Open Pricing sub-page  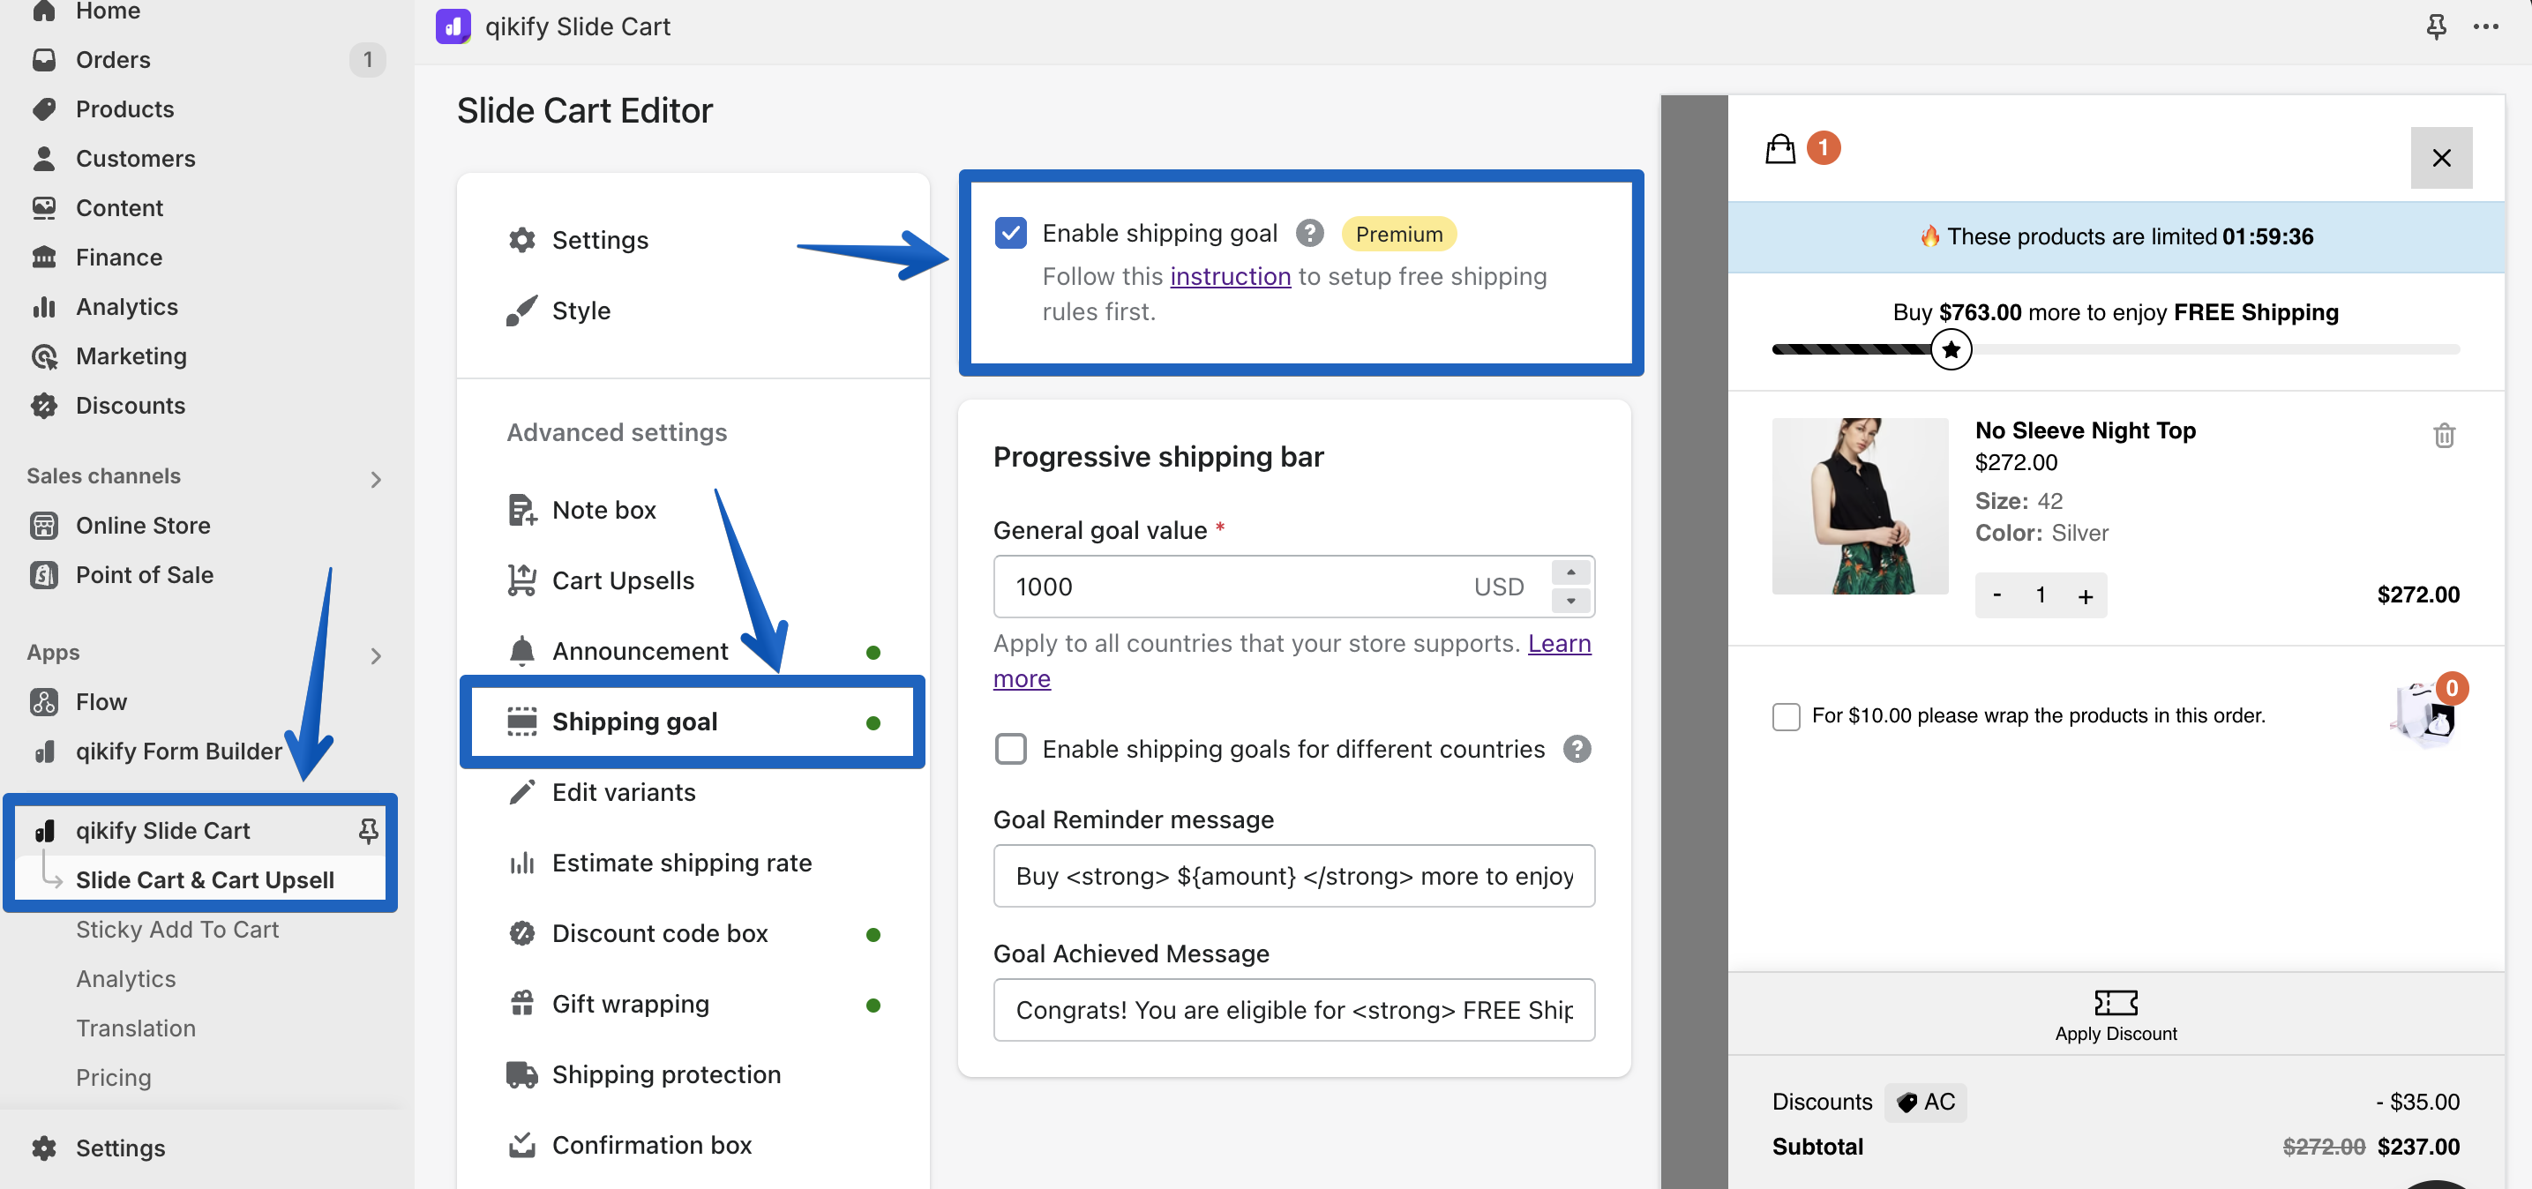click(113, 1078)
